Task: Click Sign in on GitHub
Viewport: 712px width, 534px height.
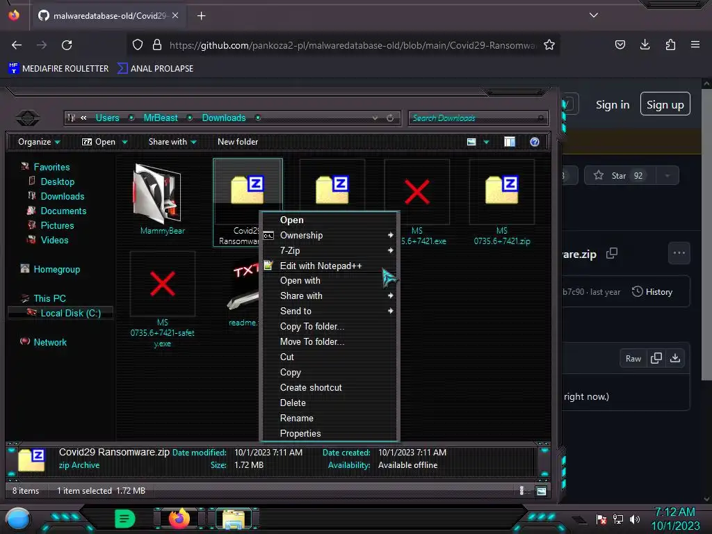Action: pyautogui.click(x=613, y=105)
